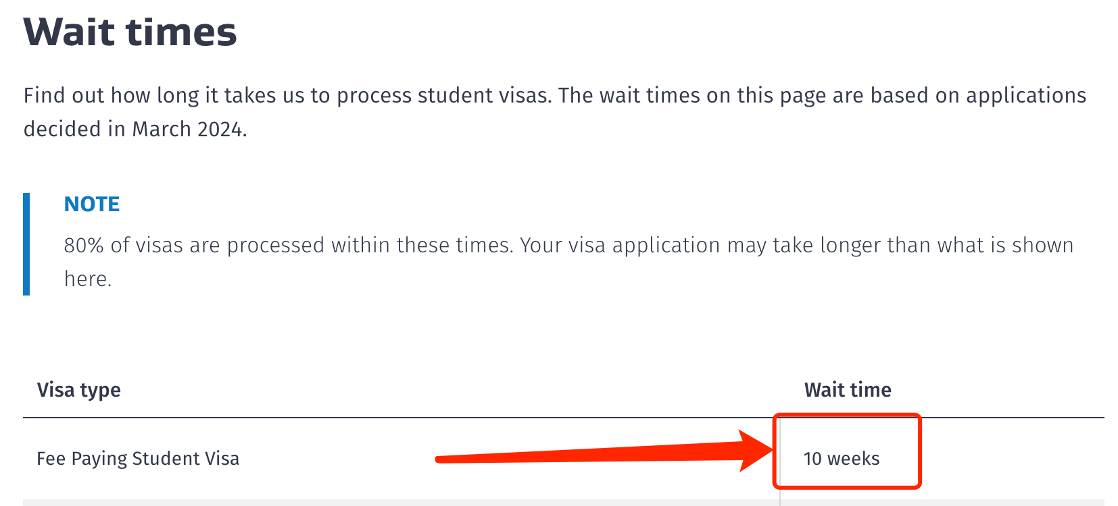Screen dimensions: 1118x506
Task: Click the gray striped row beneath the table
Action: [x=564, y=503]
